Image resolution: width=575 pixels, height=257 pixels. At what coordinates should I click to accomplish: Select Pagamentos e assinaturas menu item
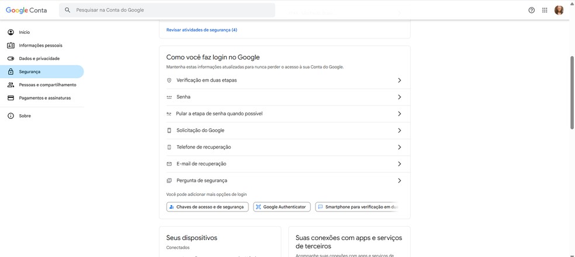(x=44, y=98)
